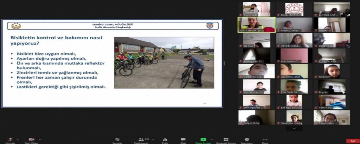The width and height of the screenshot is (360, 144).
Task: Open the Participants panel
Action: coord(141,139)
